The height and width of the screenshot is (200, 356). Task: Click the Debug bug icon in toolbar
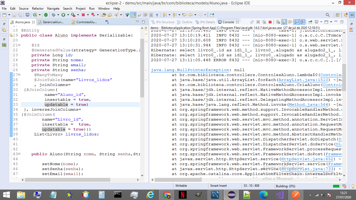coord(53,15)
